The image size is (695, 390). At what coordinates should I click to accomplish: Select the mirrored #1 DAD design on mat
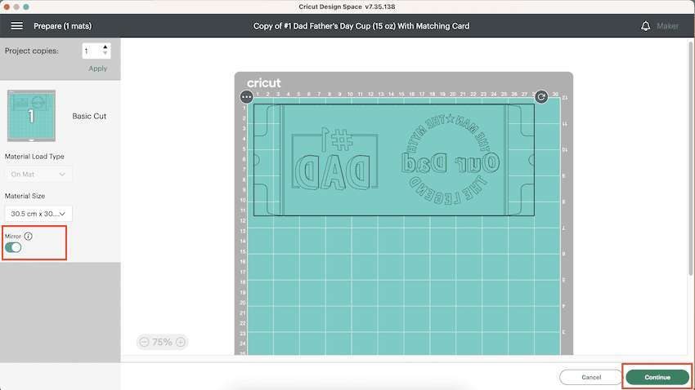(x=335, y=159)
